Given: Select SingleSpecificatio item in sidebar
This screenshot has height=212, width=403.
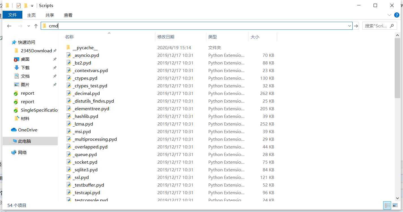Looking at the screenshot, I should pyautogui.click(x=39, y=110).
